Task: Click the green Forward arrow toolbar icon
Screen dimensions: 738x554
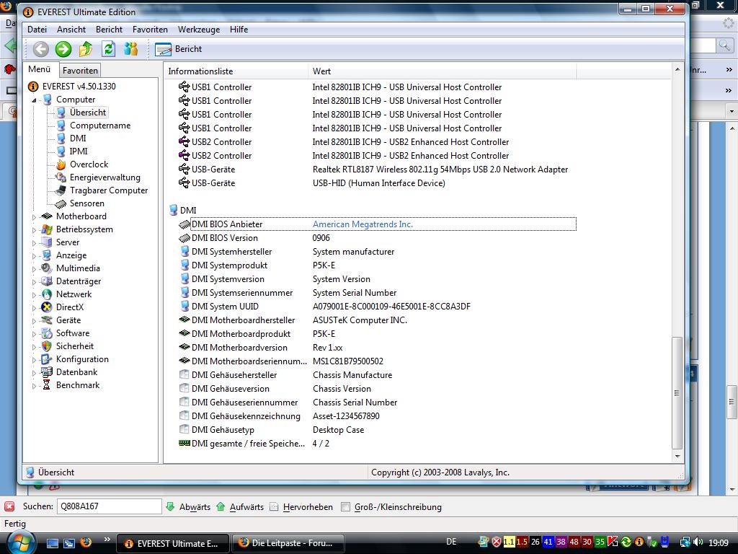Action: [63, 49]
